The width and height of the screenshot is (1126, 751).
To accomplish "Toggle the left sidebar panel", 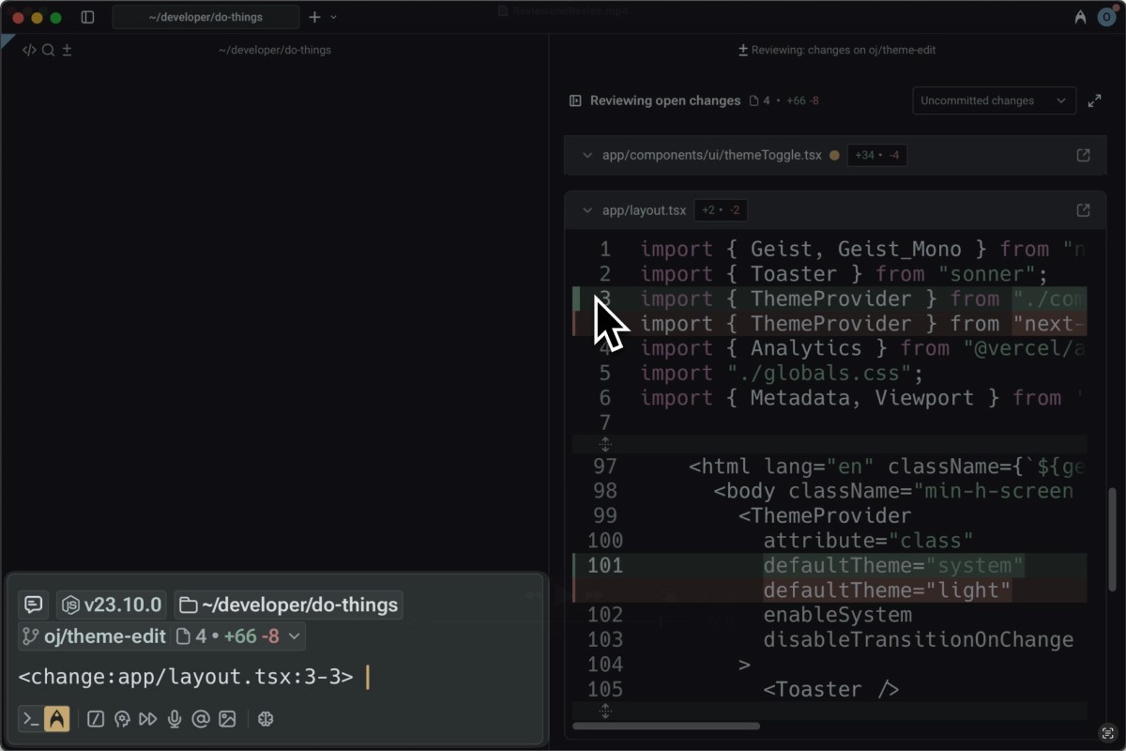I will tap(87, 17).
